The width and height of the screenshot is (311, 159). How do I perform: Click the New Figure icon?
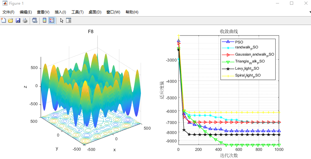[x=4, y=20]
